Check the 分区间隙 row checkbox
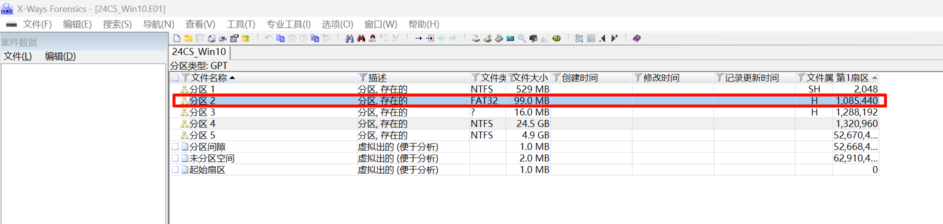The width and height of the screenshot is (943, 224). click(175, 146)
